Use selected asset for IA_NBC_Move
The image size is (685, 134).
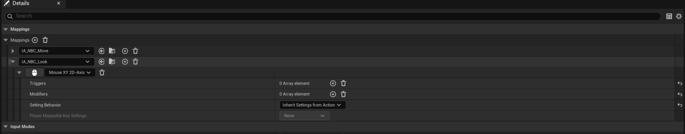click(101, 51)
